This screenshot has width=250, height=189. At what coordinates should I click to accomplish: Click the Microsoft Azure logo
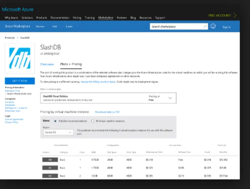click(x=18, y=9)
